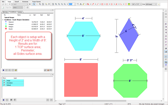Switch to the Image tab
This screenshot has width=168, height=105.
pos(10,1)
